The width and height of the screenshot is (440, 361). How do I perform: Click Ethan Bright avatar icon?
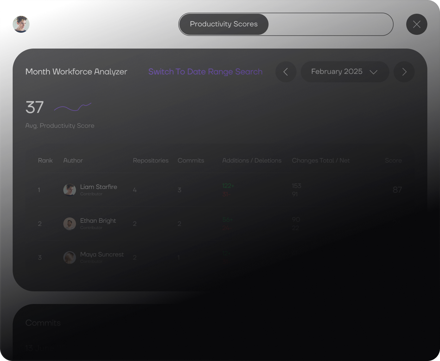click(69, 223)
